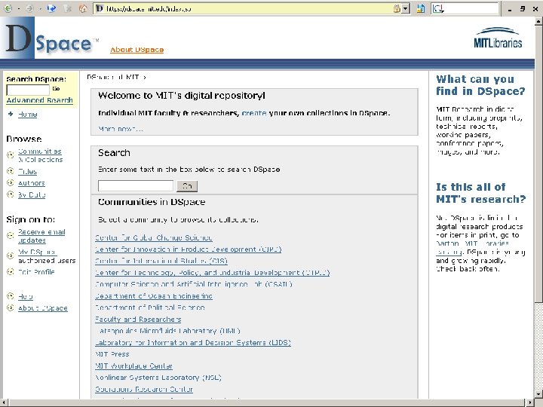This screenshot has height=407, width=543.
Task: Open the Forward button history dropdown arrow
Action: click(x=39, y=8)
